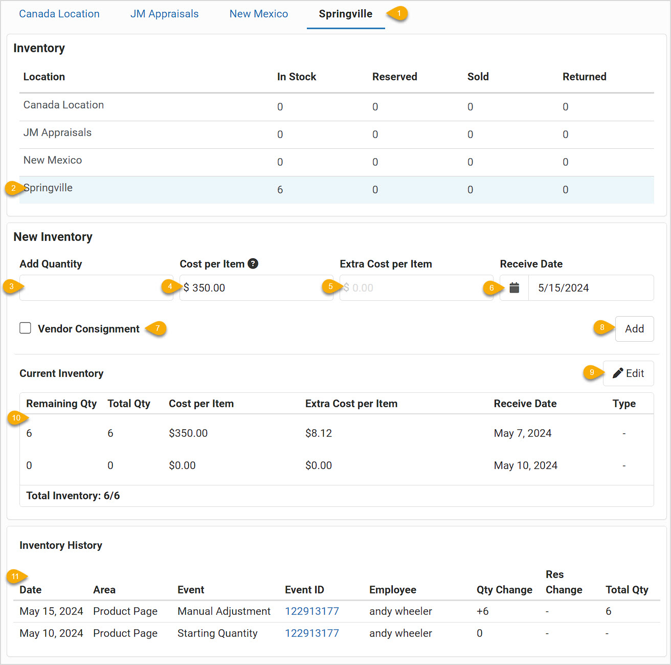Click the Event column header
The width and height of the screenshot is (671, 665).
pos(191,590)
